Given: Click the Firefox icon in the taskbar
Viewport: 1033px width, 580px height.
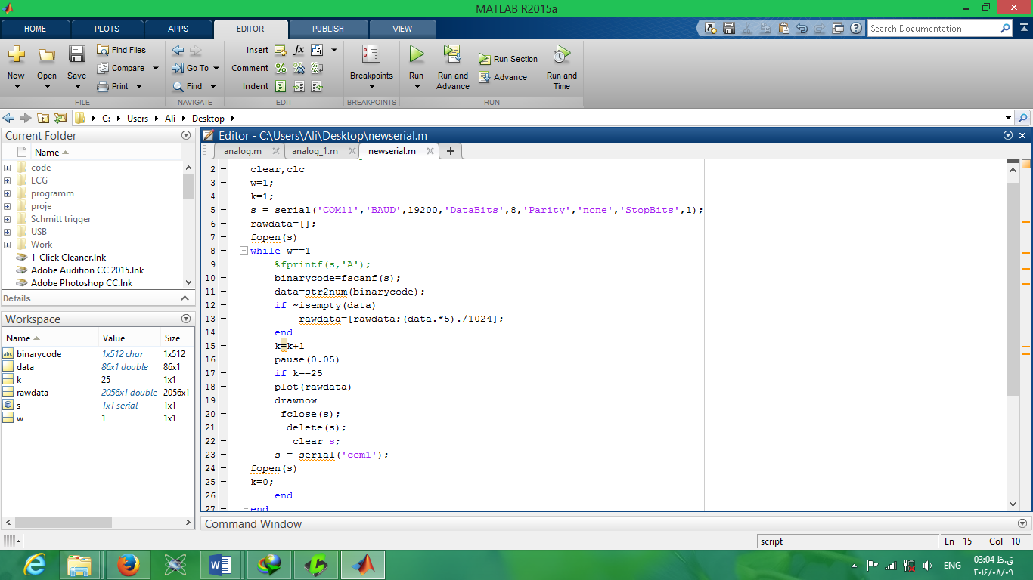Looking at the screenshot, I should [129, 564].
